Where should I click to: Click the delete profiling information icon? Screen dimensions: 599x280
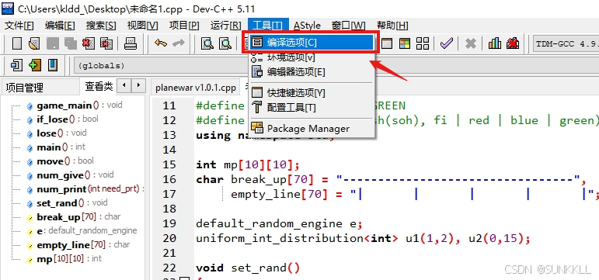[x=512, y=43]
